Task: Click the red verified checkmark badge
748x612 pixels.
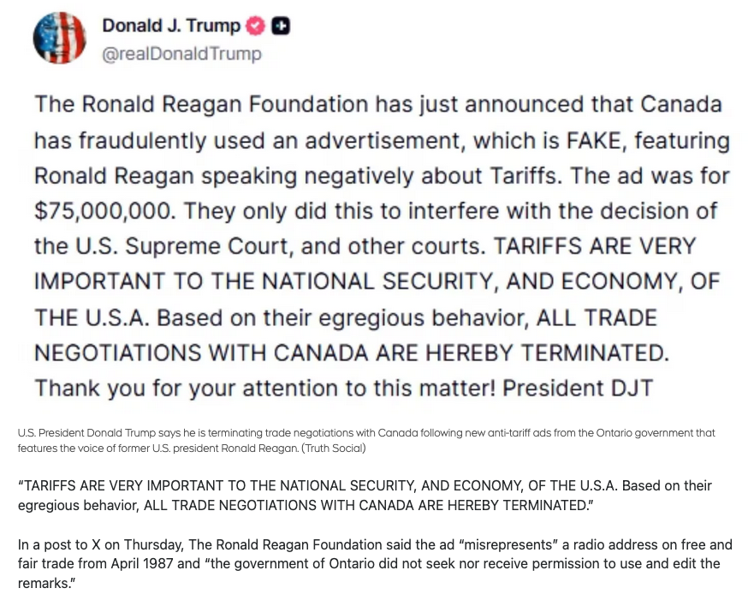Action: 256,27
